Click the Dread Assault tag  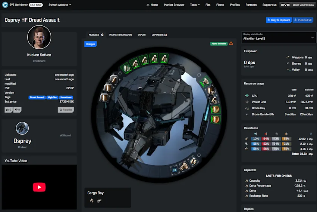(37, 97)
